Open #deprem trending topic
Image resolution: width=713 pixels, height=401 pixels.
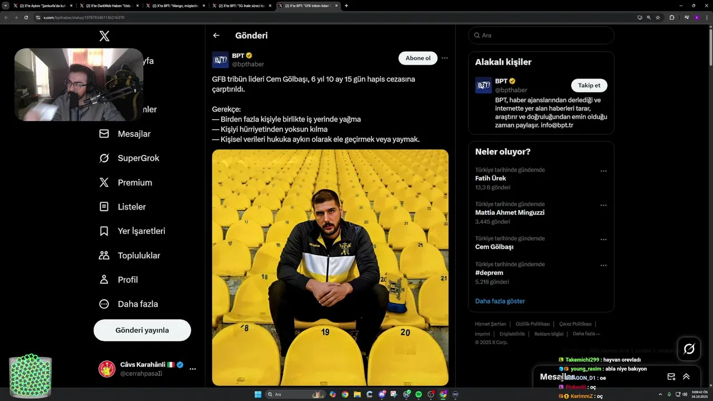489,273
